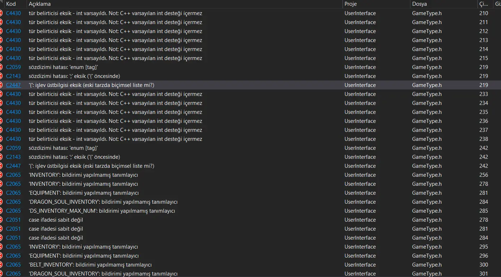Select the 'enum [tag]' syntax error at line 242
501x277 pixels.
[x=63, y=148]
